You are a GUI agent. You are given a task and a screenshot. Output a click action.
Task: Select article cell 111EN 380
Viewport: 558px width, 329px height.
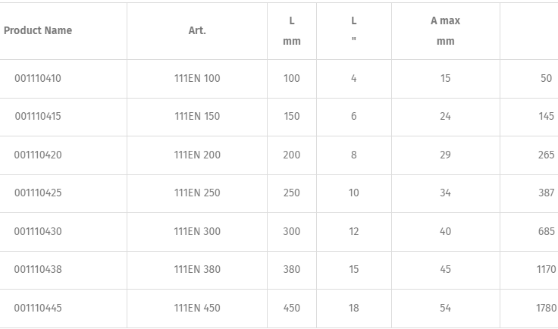click(197, 270)
